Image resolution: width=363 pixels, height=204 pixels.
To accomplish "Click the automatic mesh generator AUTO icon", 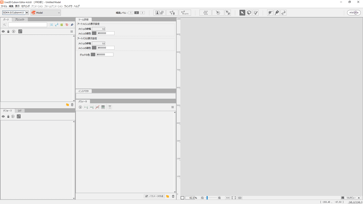I will pos(185,13).
